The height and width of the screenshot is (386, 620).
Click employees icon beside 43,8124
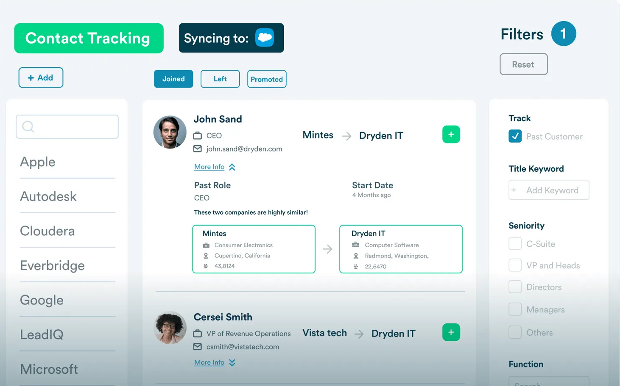tap(206, 266)
